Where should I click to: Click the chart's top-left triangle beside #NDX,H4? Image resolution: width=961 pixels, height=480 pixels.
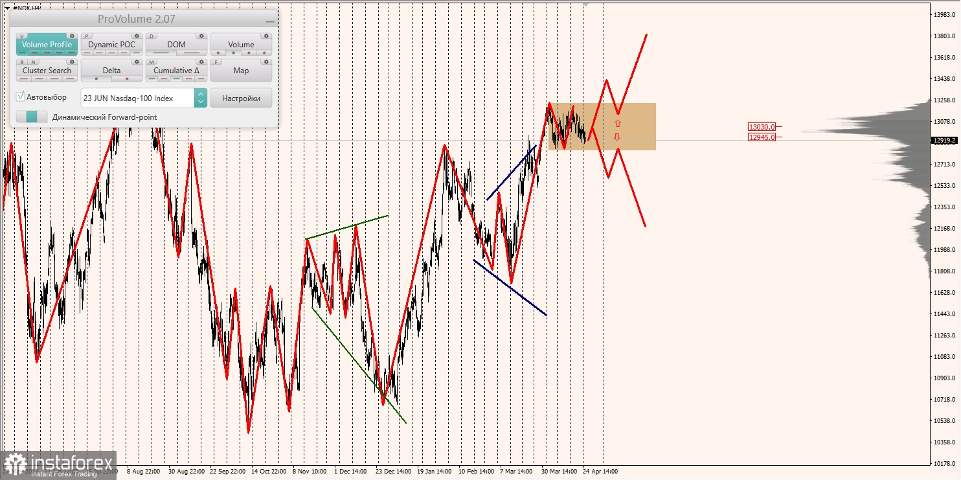point(6,8)
